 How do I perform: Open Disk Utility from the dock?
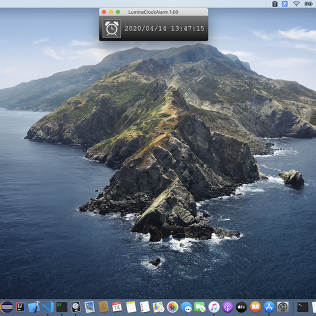coord(76,307)
